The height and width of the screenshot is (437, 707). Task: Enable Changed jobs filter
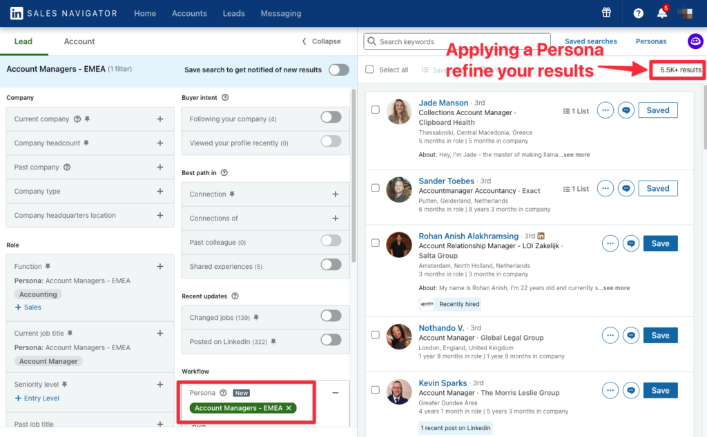(331, 316)
